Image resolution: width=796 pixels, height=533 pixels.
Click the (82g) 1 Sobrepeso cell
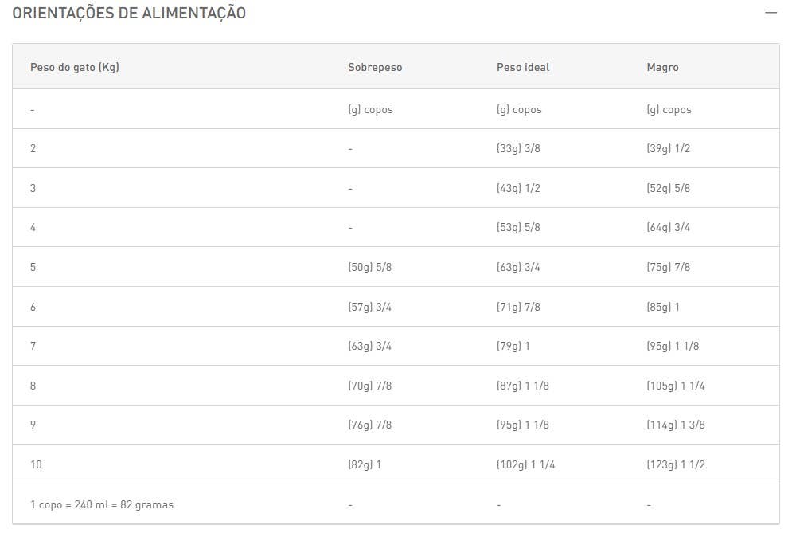[365, 464]
